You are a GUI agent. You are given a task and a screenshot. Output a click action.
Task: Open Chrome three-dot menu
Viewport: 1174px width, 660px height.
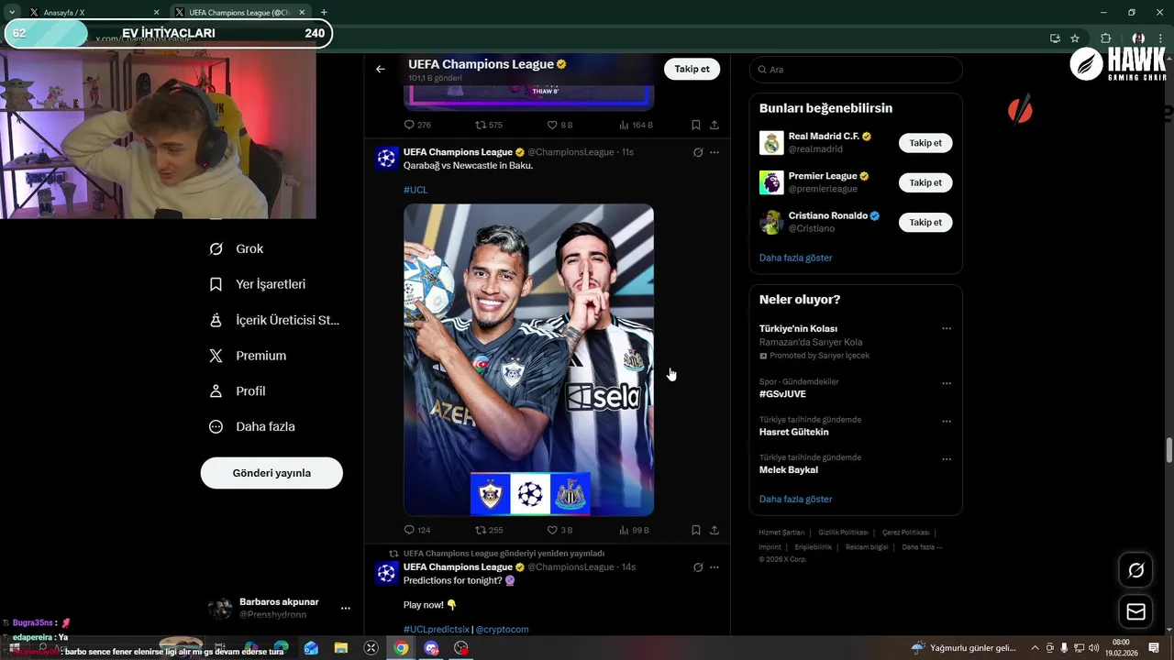click(1160, 38)
